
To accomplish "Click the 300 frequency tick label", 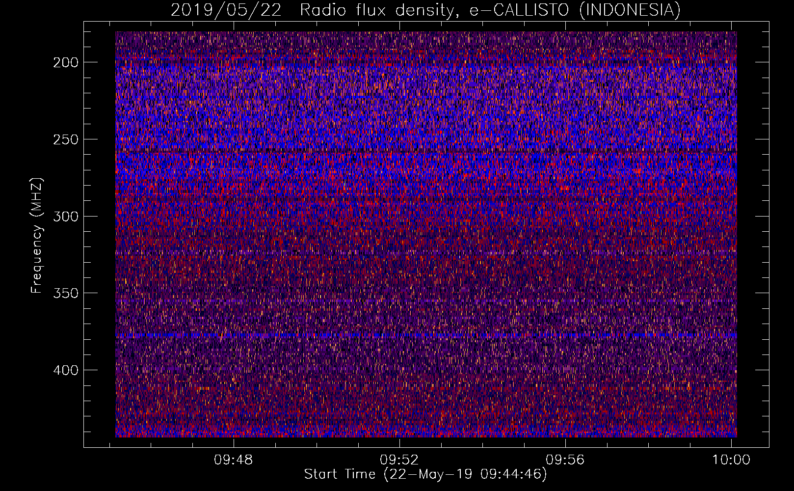I will pyautogui.click(x=65, y=217).
